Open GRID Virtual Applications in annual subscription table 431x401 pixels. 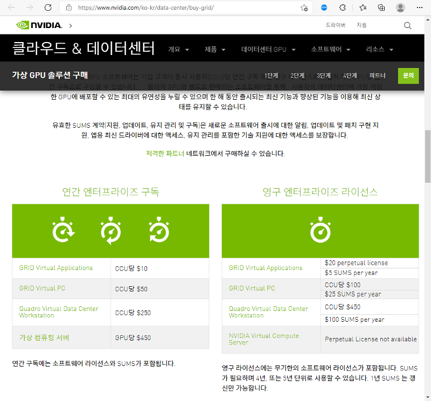click(x=56, y=268)
